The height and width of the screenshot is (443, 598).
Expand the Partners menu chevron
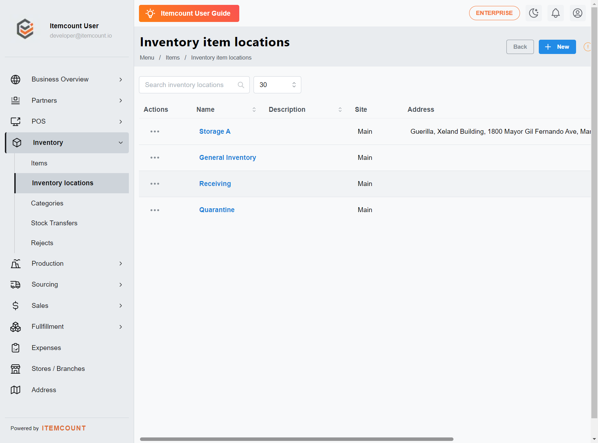(x=121, y=101)
